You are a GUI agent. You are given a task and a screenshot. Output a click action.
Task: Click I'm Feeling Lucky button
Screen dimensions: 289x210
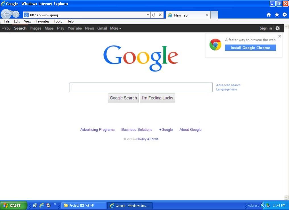pyautogui.click(x=157, y=98)
